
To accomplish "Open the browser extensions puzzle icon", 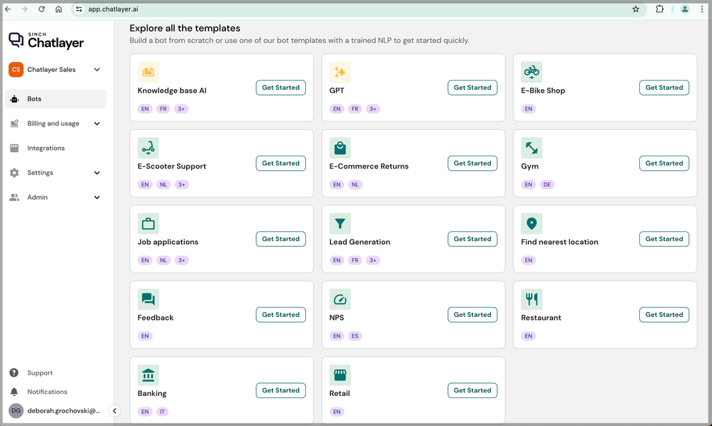I will pyautogui.click(x=659, y=9).
